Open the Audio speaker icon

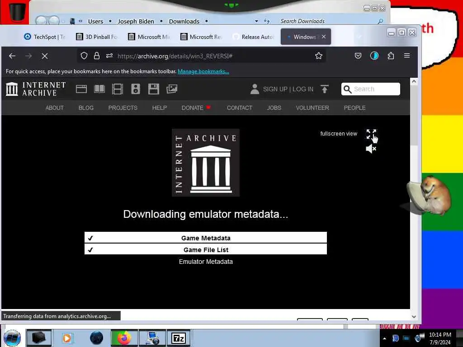(136, 89)
